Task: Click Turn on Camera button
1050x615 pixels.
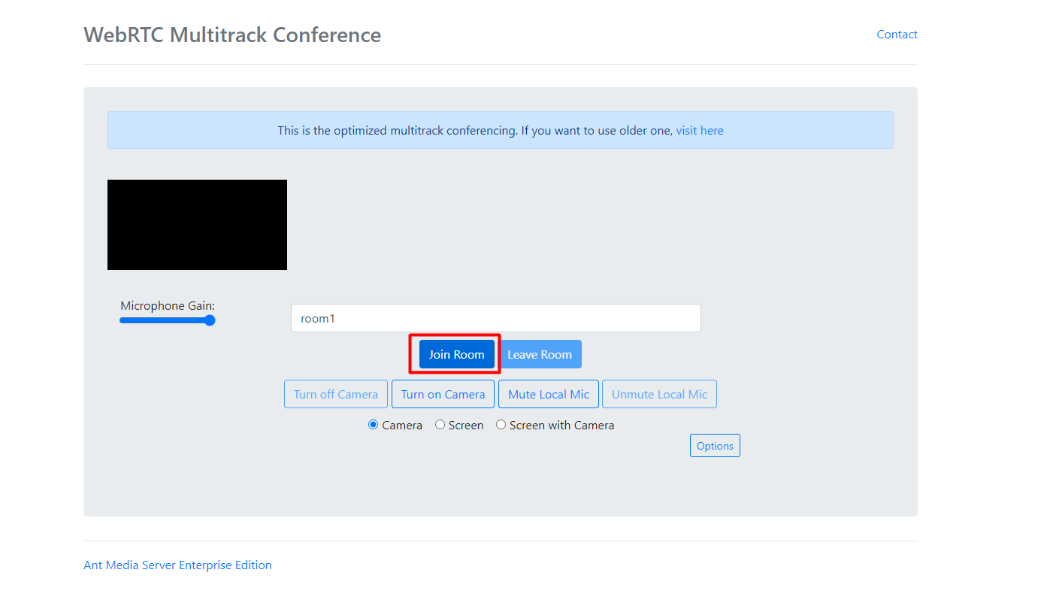Action: coord(443,395)
